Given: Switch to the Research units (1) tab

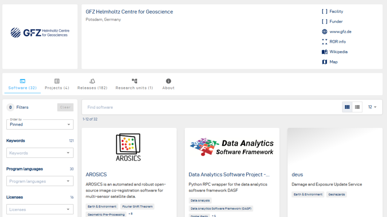Looking at the screenshot, I should [134, 85].
